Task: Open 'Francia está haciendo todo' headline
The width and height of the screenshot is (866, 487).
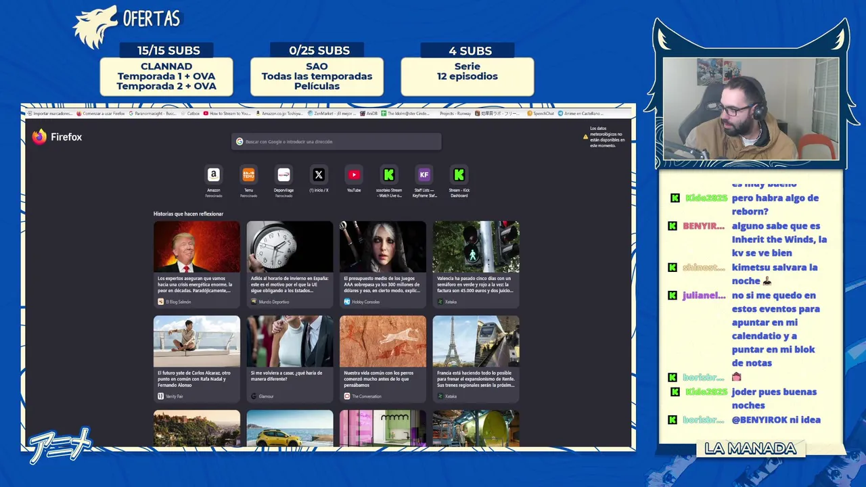Action: (476, 379)
